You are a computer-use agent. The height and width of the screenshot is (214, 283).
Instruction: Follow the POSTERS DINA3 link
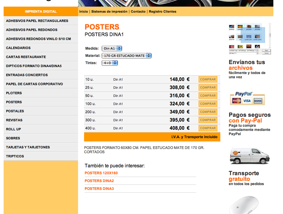point(99,189)
